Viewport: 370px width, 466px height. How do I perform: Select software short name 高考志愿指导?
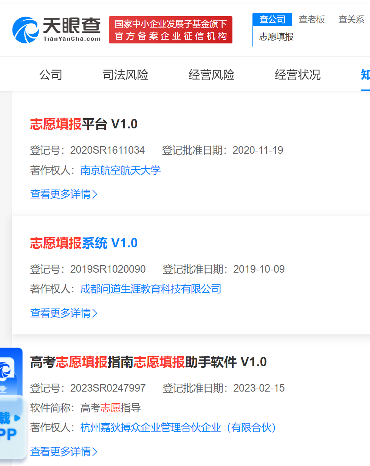pyautogui.click(x=110, y=408)
